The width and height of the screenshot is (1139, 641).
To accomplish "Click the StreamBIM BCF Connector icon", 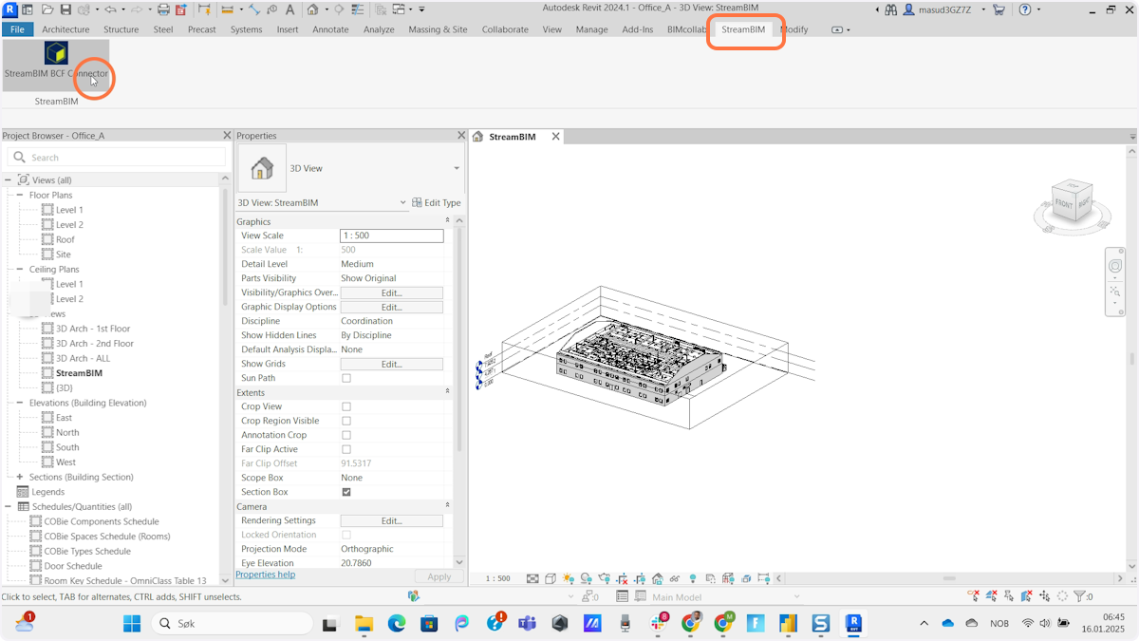I will coord(56,53).
